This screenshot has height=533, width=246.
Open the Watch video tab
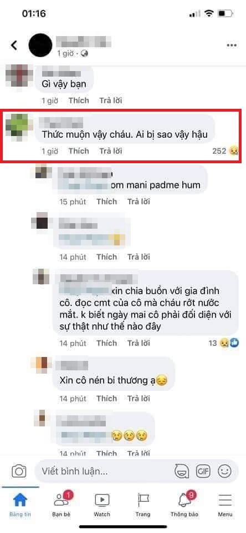click(102, 505)
